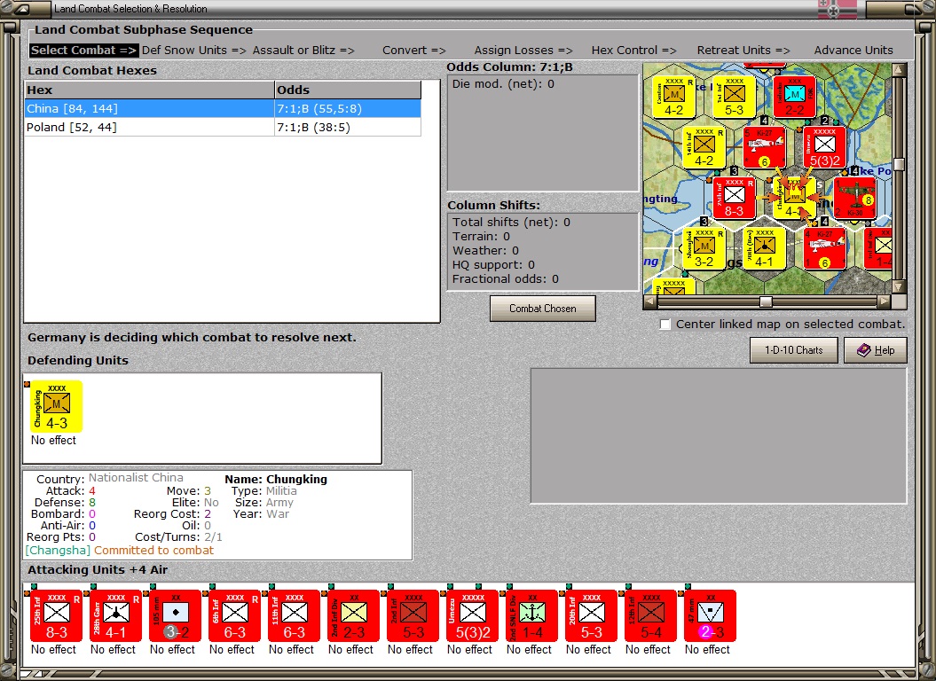Click the Total shifts (net): 0 line

(x=511, y=222)
